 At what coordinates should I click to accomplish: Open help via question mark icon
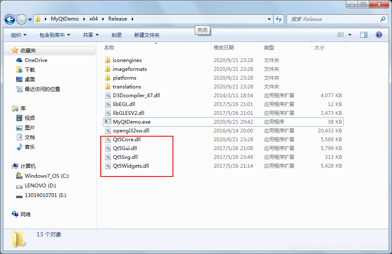pyautogui.click(x=379, y=35)
